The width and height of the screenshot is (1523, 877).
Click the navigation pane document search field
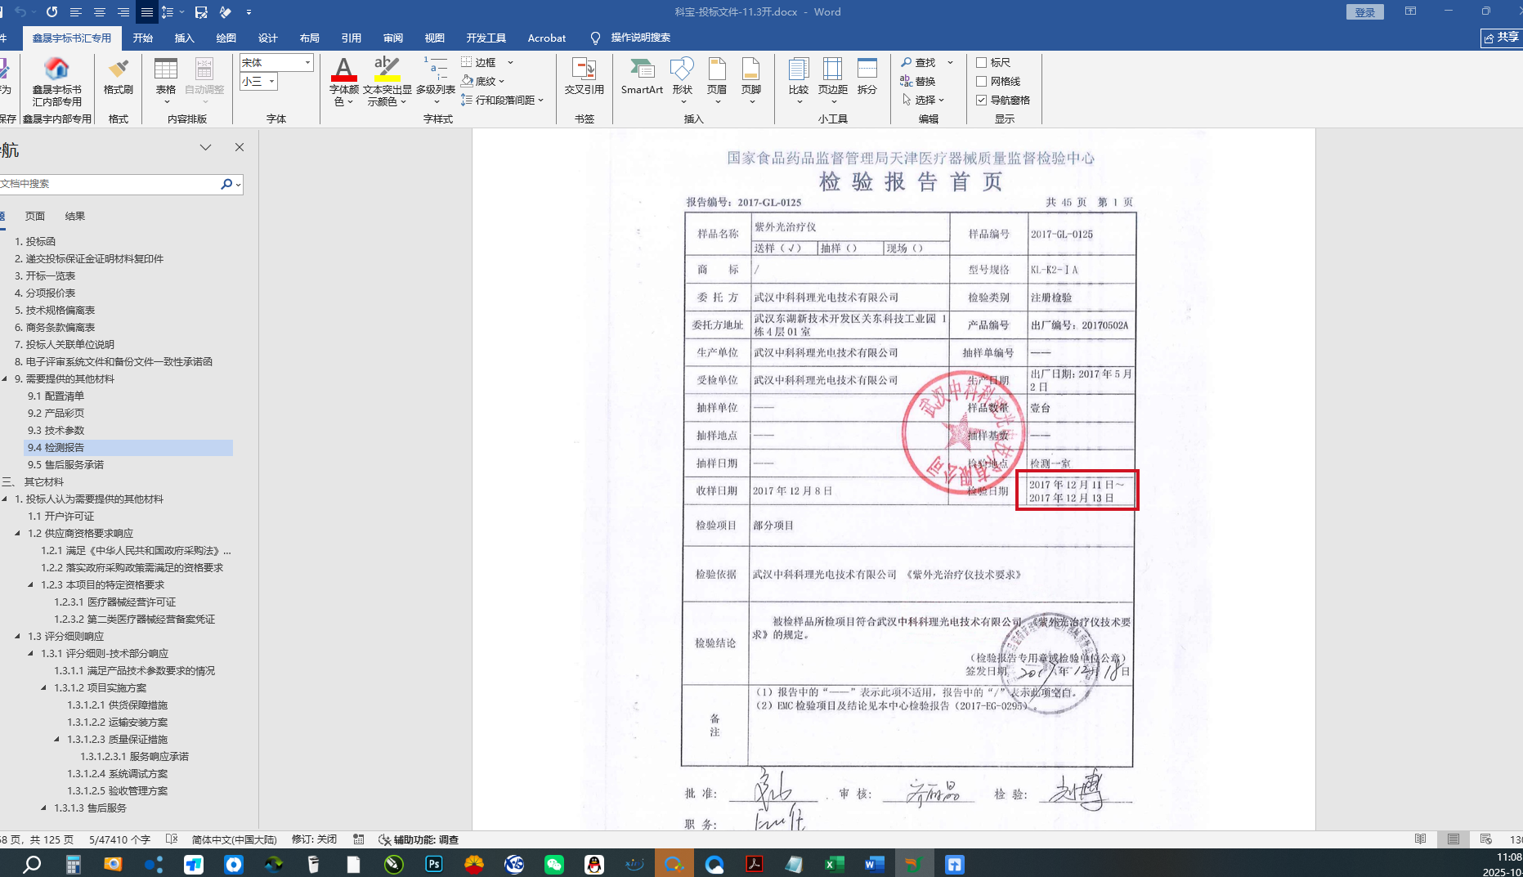[109, 184]
